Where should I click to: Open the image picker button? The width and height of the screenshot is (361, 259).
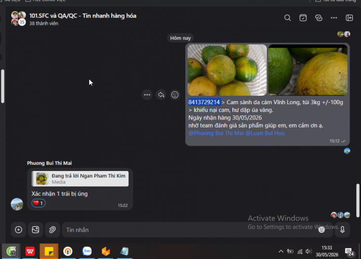35,230
